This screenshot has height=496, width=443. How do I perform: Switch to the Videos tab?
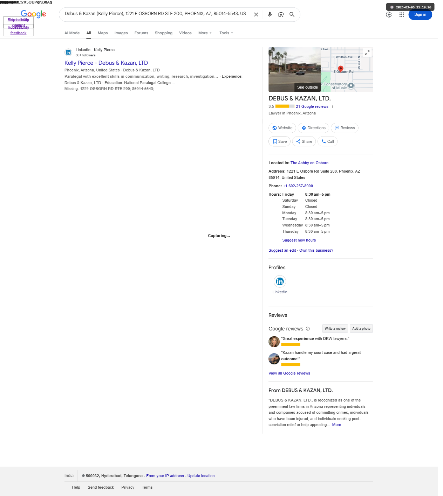[185, 33]
